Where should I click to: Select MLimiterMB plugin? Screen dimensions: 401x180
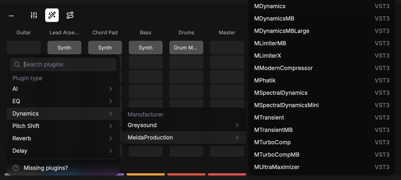pyautogui.click(x=322, y=43)
